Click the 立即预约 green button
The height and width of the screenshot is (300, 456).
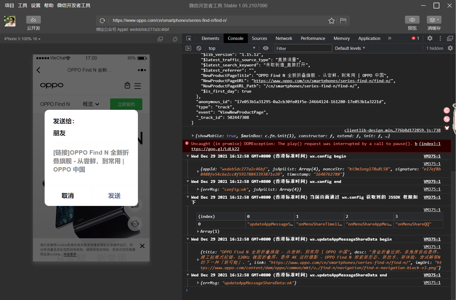126,104
